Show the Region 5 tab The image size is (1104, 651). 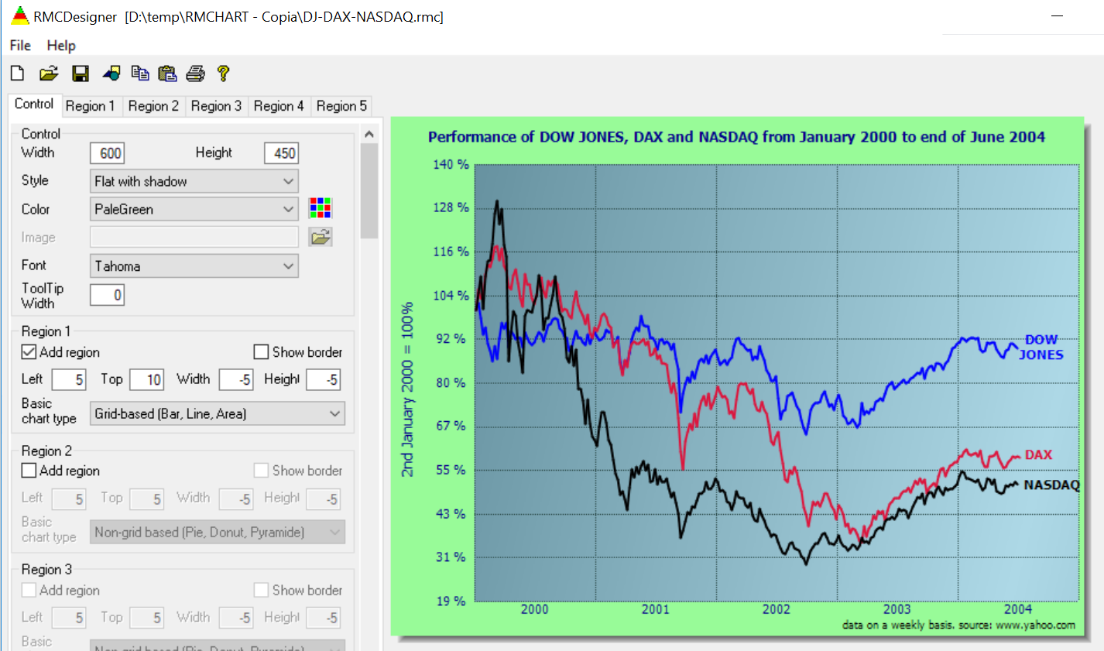(341, 106)
